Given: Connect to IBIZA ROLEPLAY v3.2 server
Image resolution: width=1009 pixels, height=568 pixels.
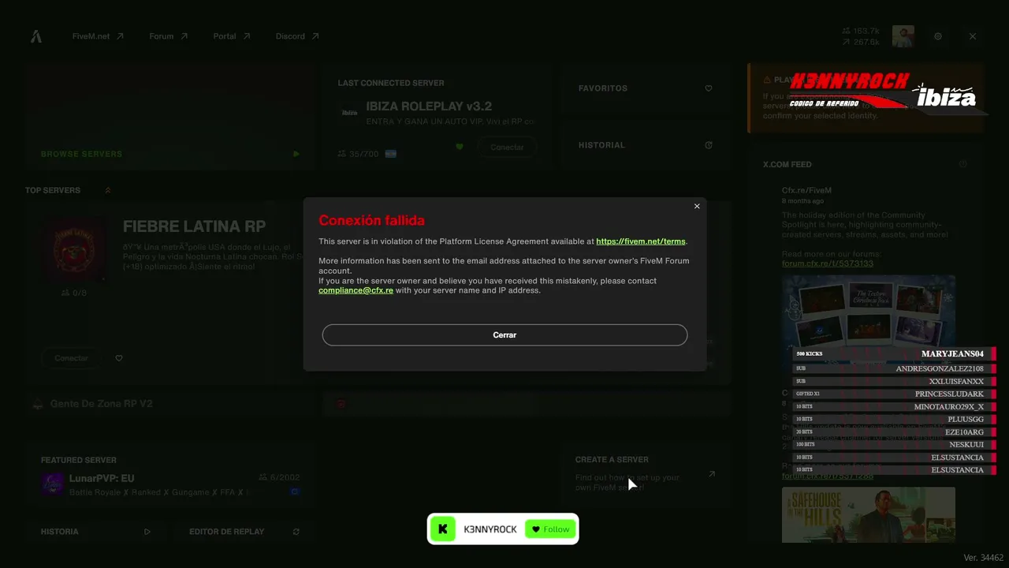Looking at the screenshot, I should click(507, 148).
